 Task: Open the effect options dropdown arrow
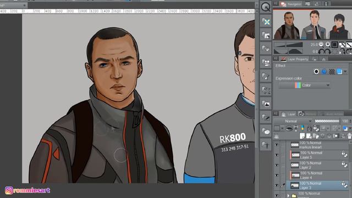pyautogui.click(x=345, y=71)
